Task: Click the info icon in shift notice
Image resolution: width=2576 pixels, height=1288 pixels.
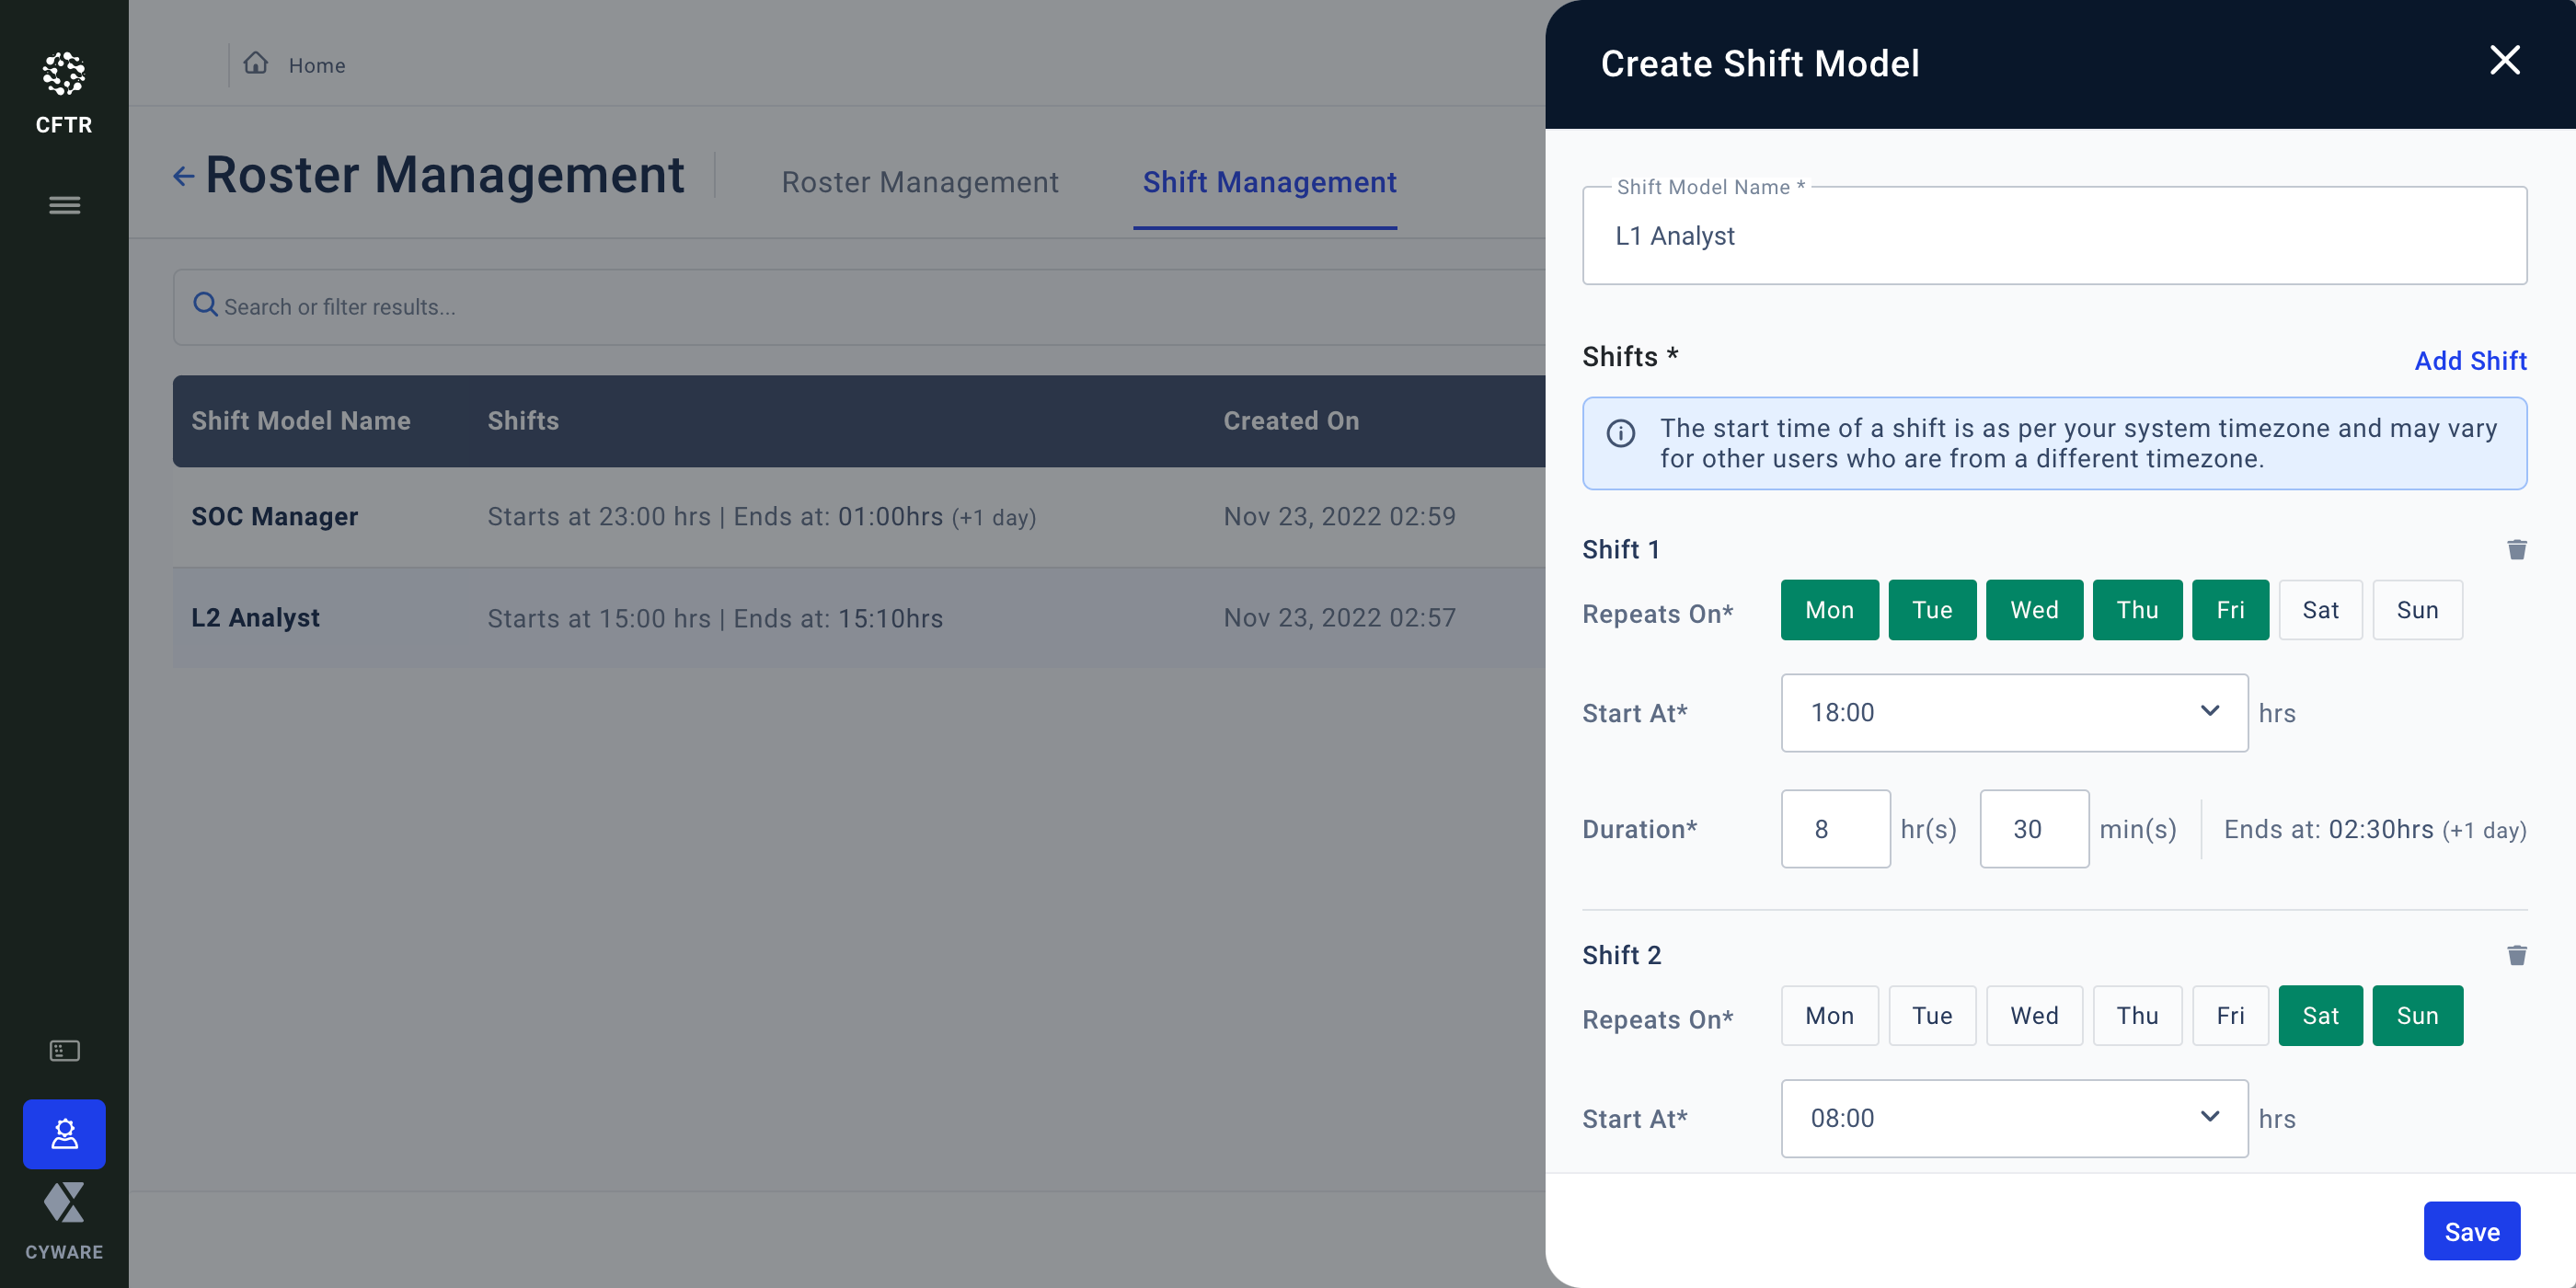Action: 1625,432
